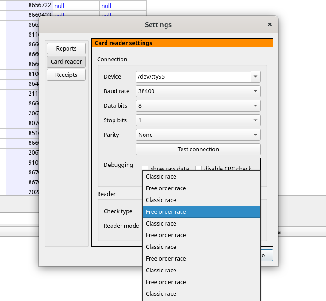This screenshot has width=326, height=301.
Task: Select the topmost Classic race list entry
Action: tap(201, 176)
